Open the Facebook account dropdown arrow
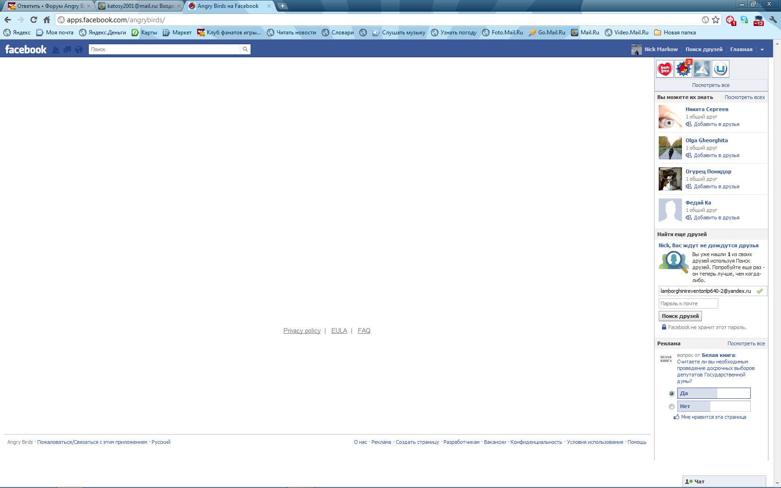 pos(762,50)
